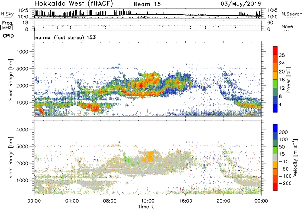
Task: Click the '16:00' time axis tick label
Action: (185, 201)
